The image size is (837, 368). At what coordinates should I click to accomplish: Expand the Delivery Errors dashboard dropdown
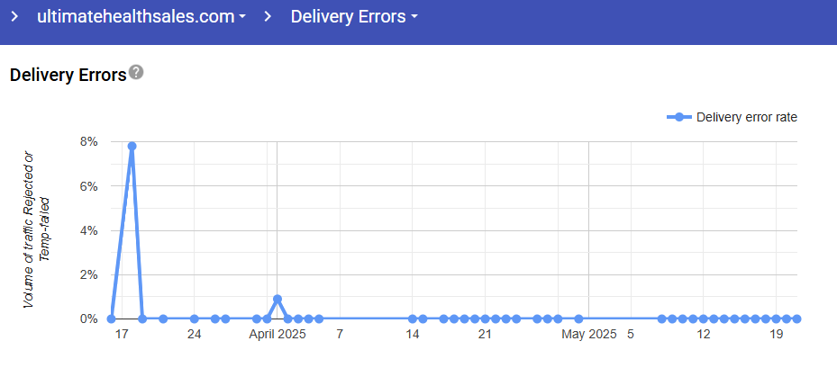tap(354, 17)
